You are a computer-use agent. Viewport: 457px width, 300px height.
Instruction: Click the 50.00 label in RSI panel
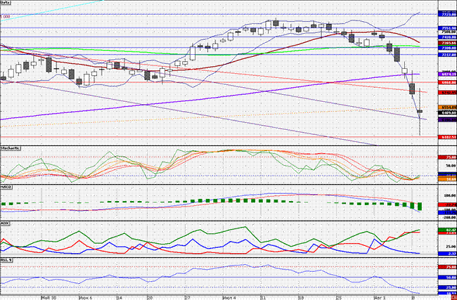[447, 278]
